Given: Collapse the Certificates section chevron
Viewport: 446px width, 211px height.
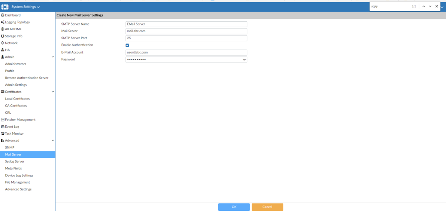Looking at the screenshot, I should [53, 92].
